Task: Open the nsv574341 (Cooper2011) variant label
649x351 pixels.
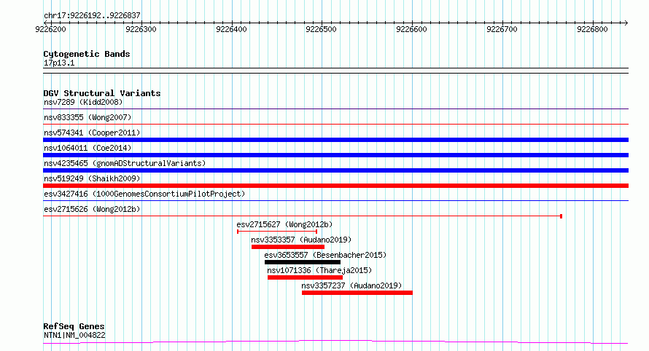Action: [92, 133]
